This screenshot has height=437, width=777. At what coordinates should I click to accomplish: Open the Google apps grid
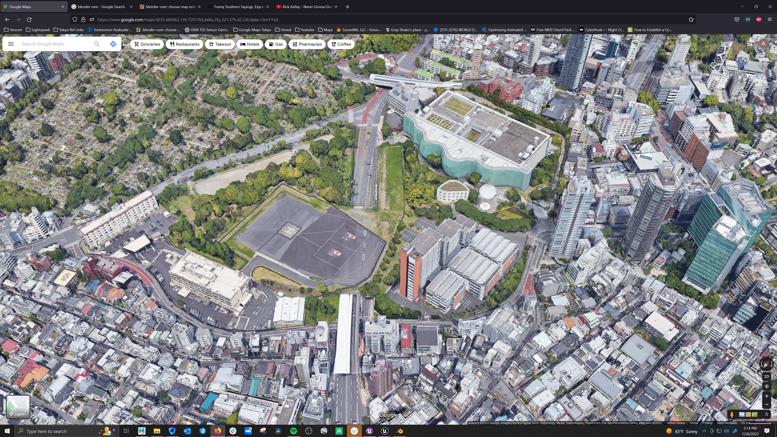[x=750, y=44]
